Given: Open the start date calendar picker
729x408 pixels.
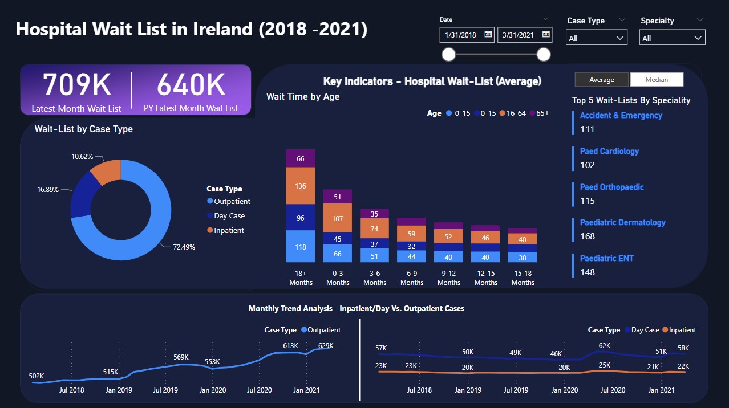Looking at the screenshot, I should coord(489,35).
